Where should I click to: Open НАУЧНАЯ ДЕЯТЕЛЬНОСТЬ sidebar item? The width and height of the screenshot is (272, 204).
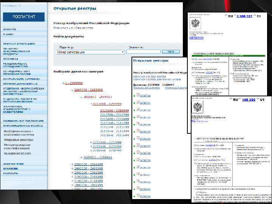20,84
